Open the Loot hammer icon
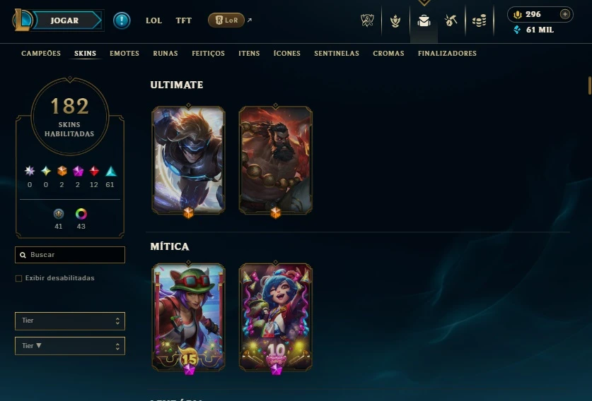Viewport: 592px width, 401px height. (451, 20)
